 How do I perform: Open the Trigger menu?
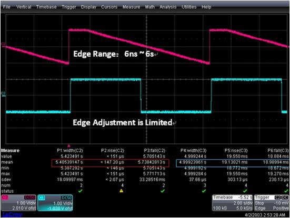click(x=69, y=7)
